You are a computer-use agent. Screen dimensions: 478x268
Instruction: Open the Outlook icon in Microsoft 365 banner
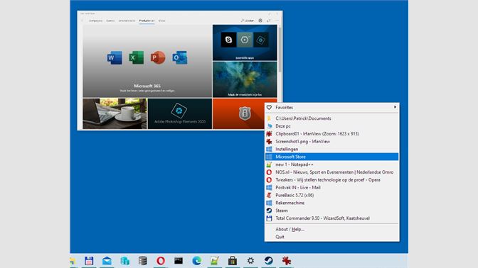pyautogui.click(x=179, y=57)
